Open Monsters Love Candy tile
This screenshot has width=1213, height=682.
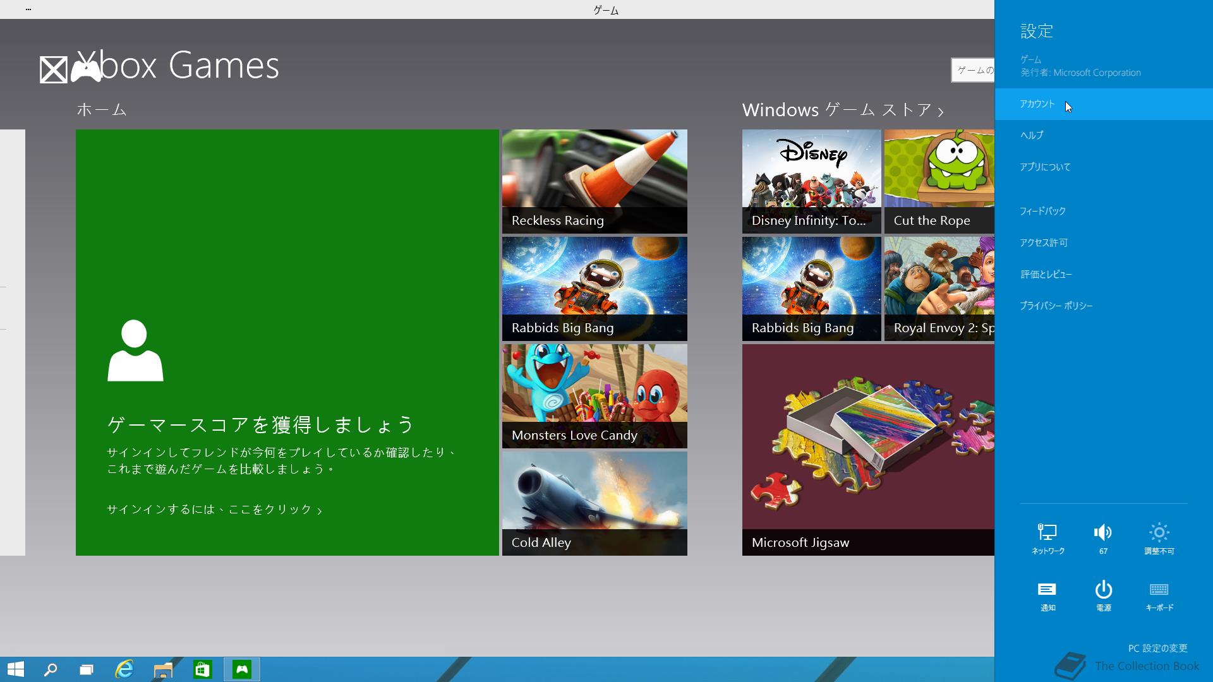[594, 396]
